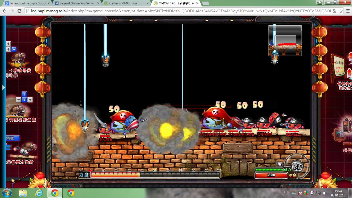Viewport: 352px width, 198px height.
Task: Bookmark this page with the star
Action: 340,11
